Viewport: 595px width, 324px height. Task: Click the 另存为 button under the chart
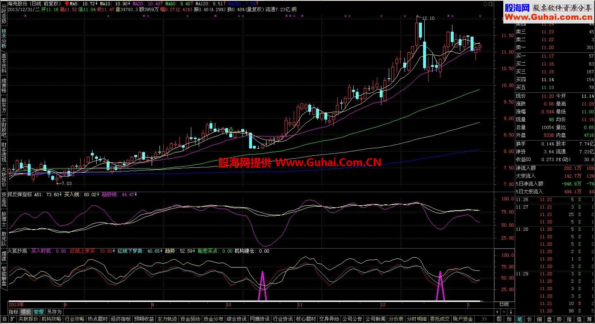[x=54, y=312]
